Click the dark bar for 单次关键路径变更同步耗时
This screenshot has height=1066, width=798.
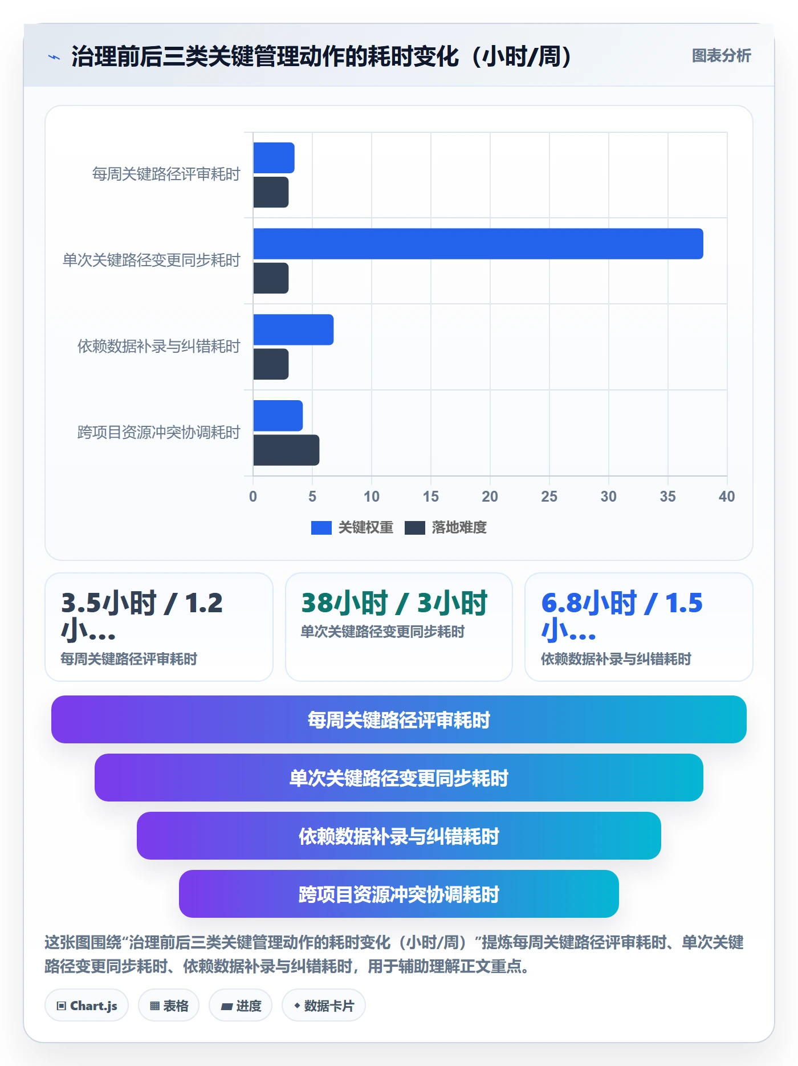[x=271, y=278]
